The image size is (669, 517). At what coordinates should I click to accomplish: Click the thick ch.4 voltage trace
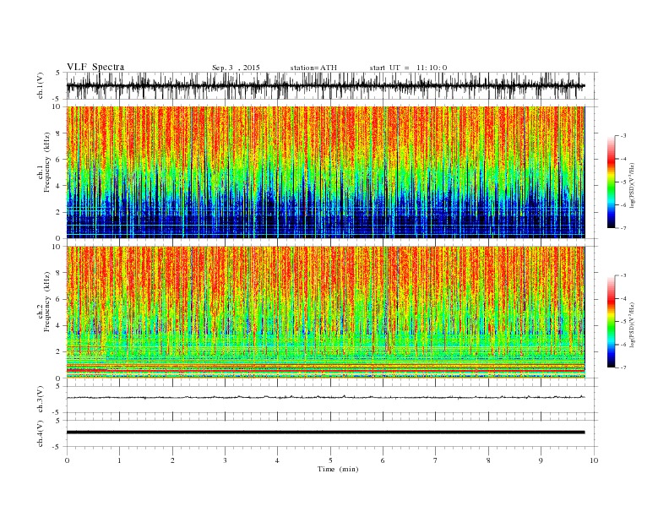coord(325,433)
